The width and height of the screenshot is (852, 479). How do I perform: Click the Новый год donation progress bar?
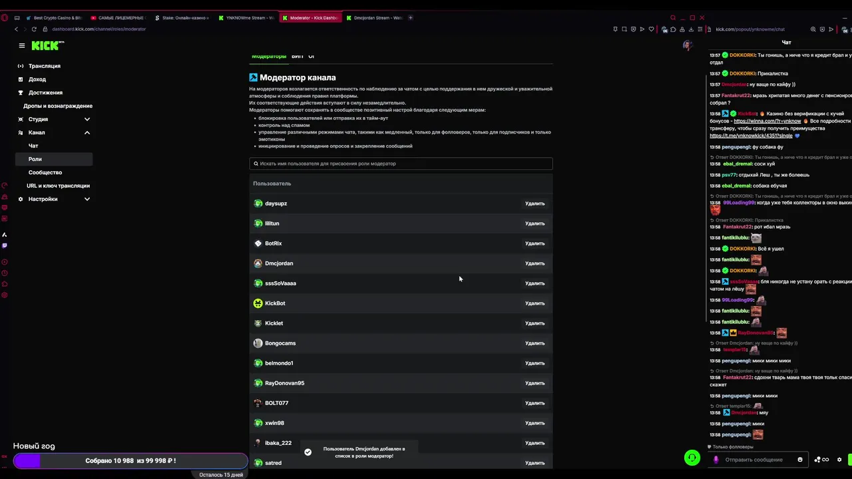[130, 460]
